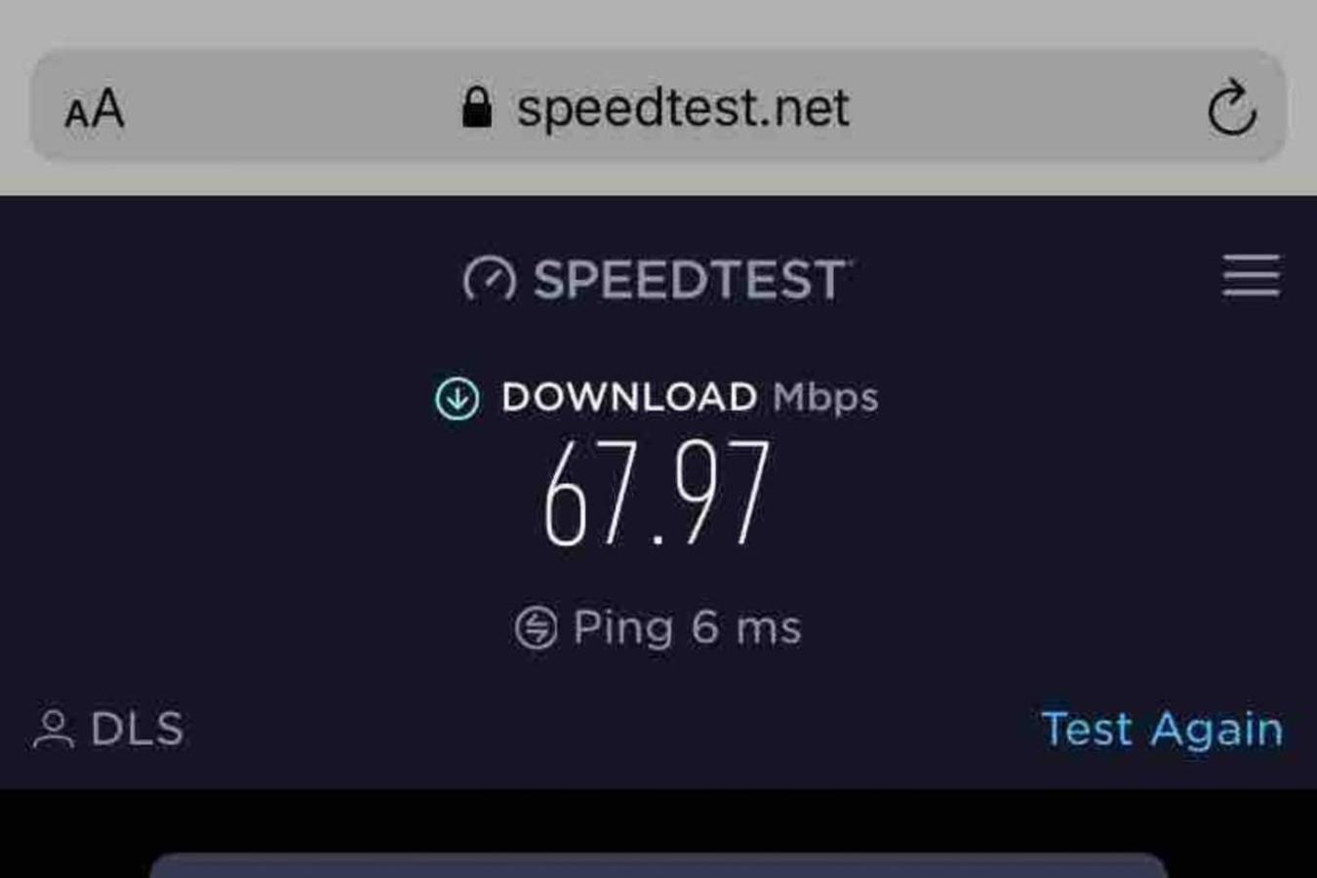Open the hamburger menu

coord(1251,276)
